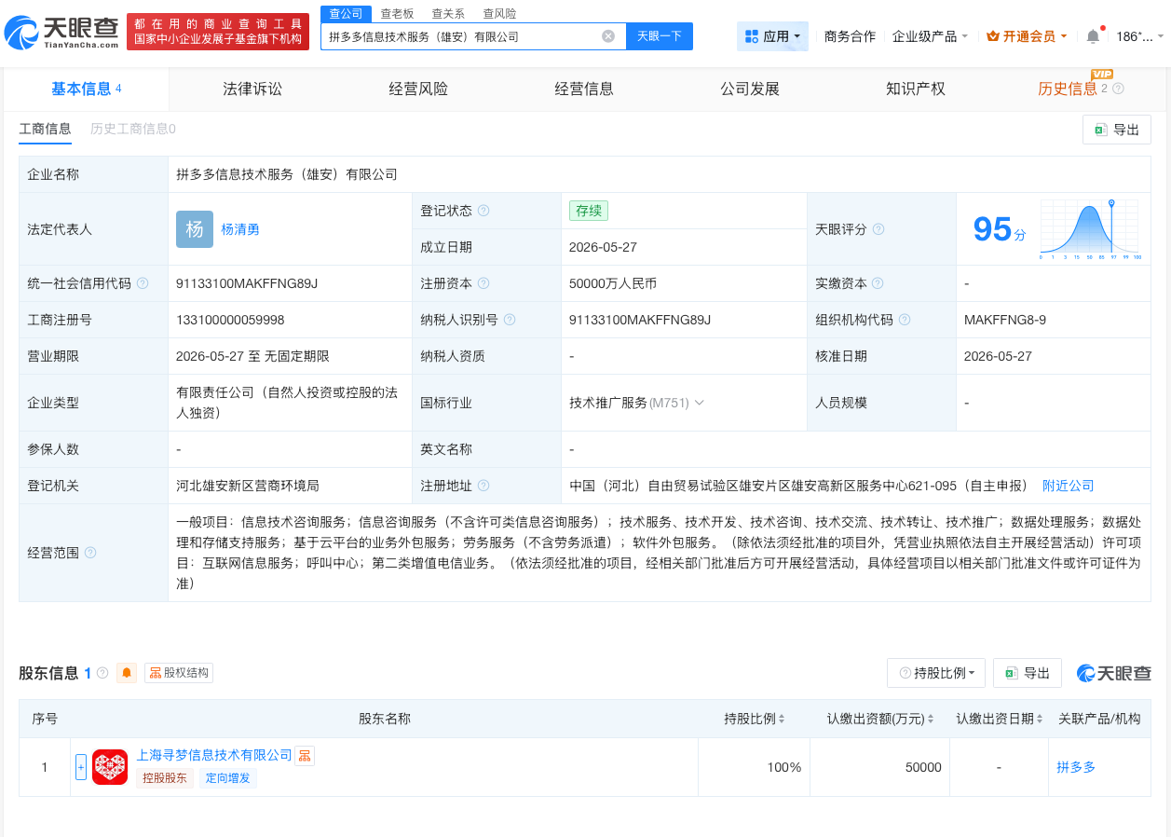The width and height of the screenshot is (1171, 837).
Task: Click the equity structure icon after 上海寻梦信息技术有限公司
Action: tap(305, 756)
